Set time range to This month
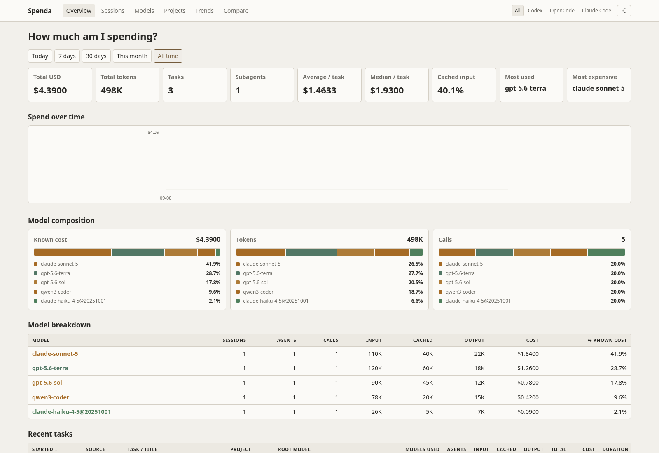 pyautogui.click(x=132, y=56)
